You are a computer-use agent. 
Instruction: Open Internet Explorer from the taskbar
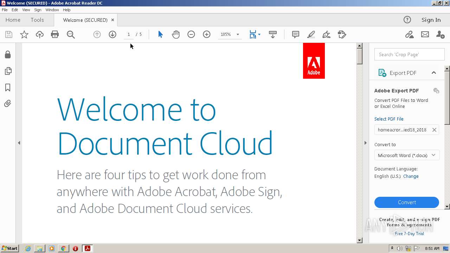click(x=28, y=248)
